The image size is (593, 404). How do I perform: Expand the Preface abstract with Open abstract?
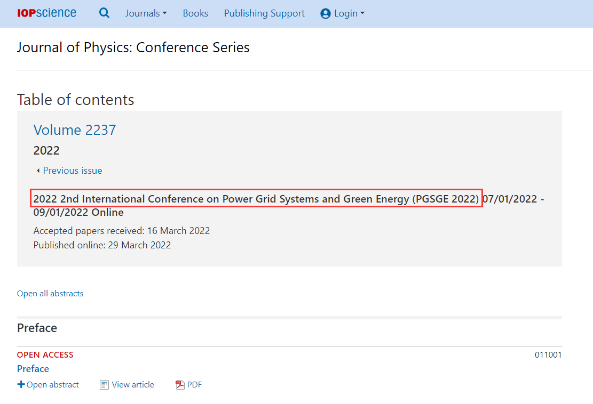tap(48, 384)
